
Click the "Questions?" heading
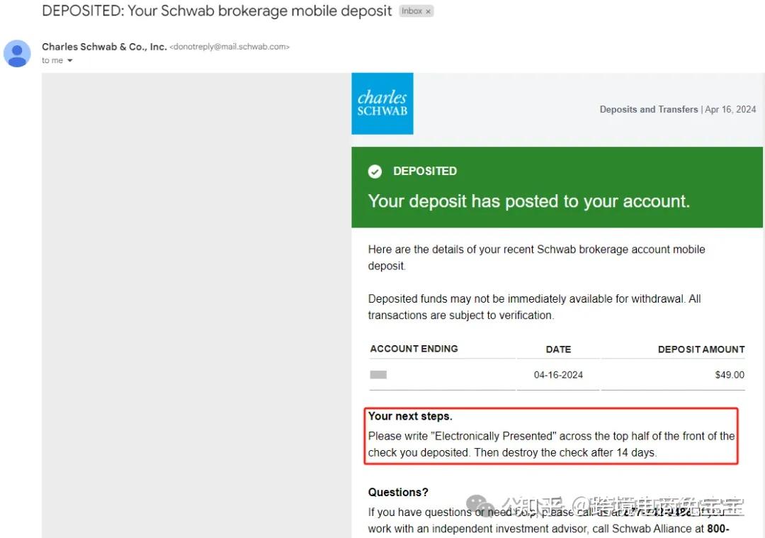click(398, 493)
